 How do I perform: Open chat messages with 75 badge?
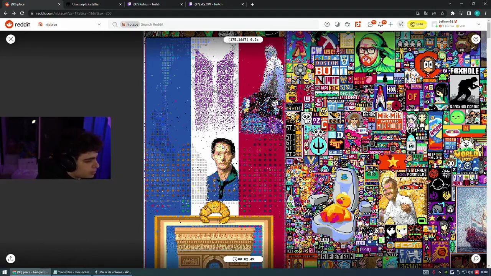371,25
